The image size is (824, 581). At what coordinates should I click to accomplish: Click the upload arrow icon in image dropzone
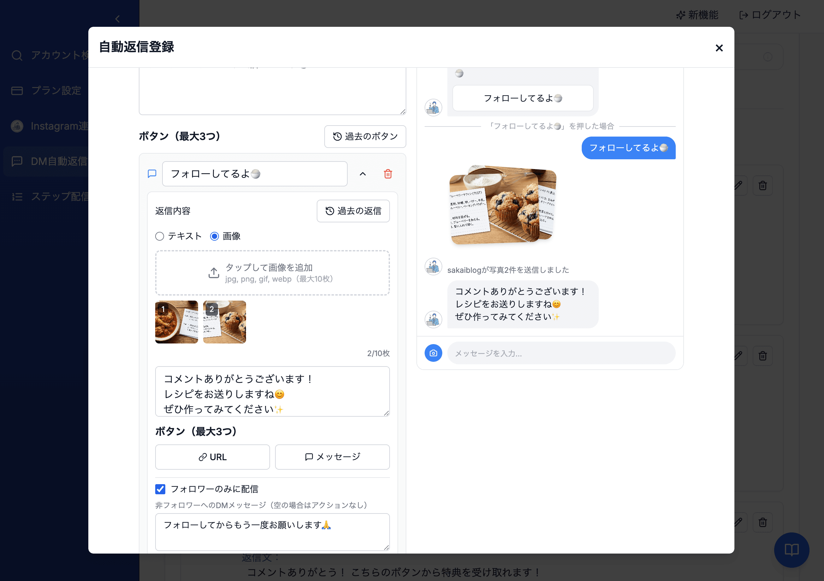(214, 273)
